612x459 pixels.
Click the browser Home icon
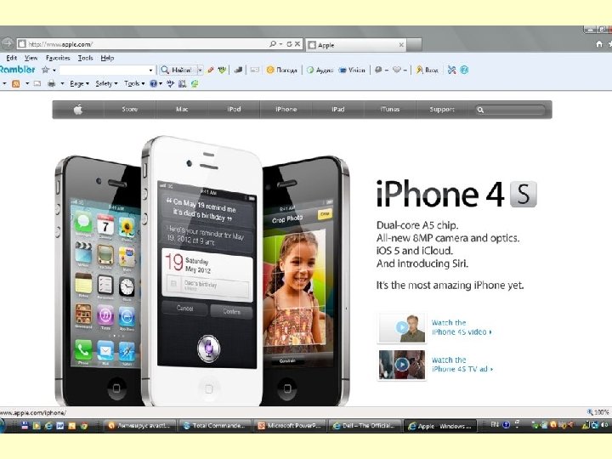click(599, 44)
